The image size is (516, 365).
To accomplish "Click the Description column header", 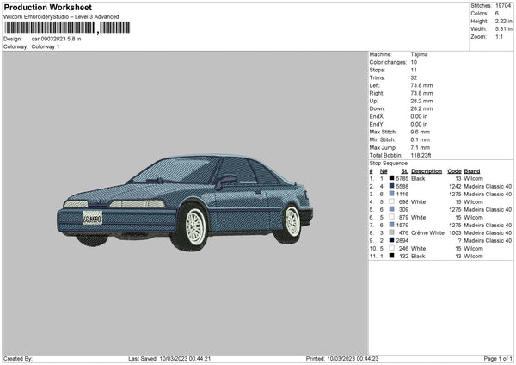I will [426, 170].
